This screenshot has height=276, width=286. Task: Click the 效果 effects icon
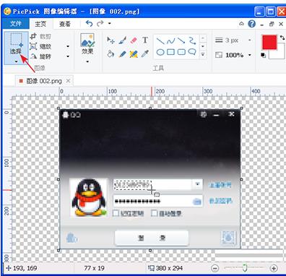coord(87,40)
